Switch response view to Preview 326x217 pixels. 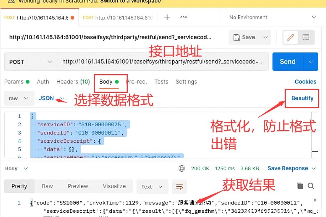78,186
